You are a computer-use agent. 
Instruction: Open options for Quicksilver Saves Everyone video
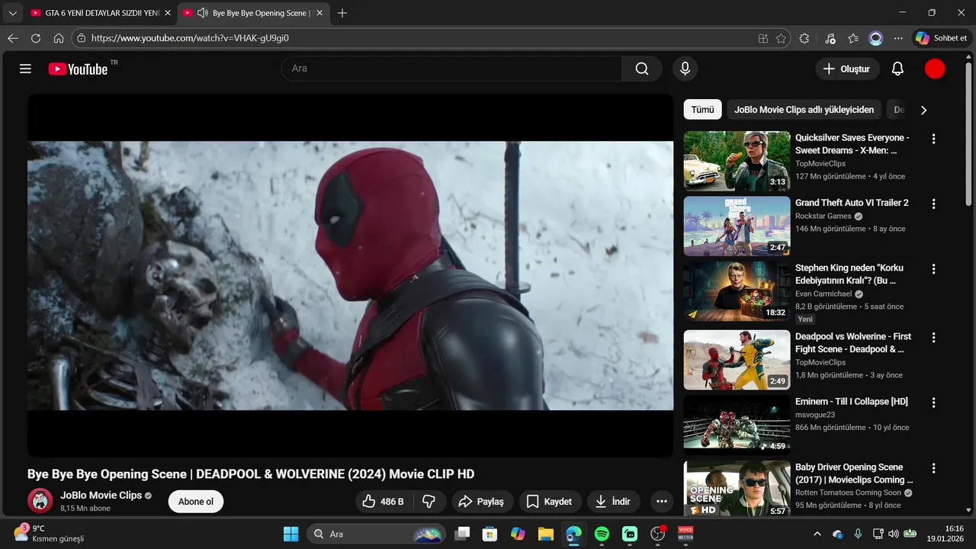click(933, 139)
